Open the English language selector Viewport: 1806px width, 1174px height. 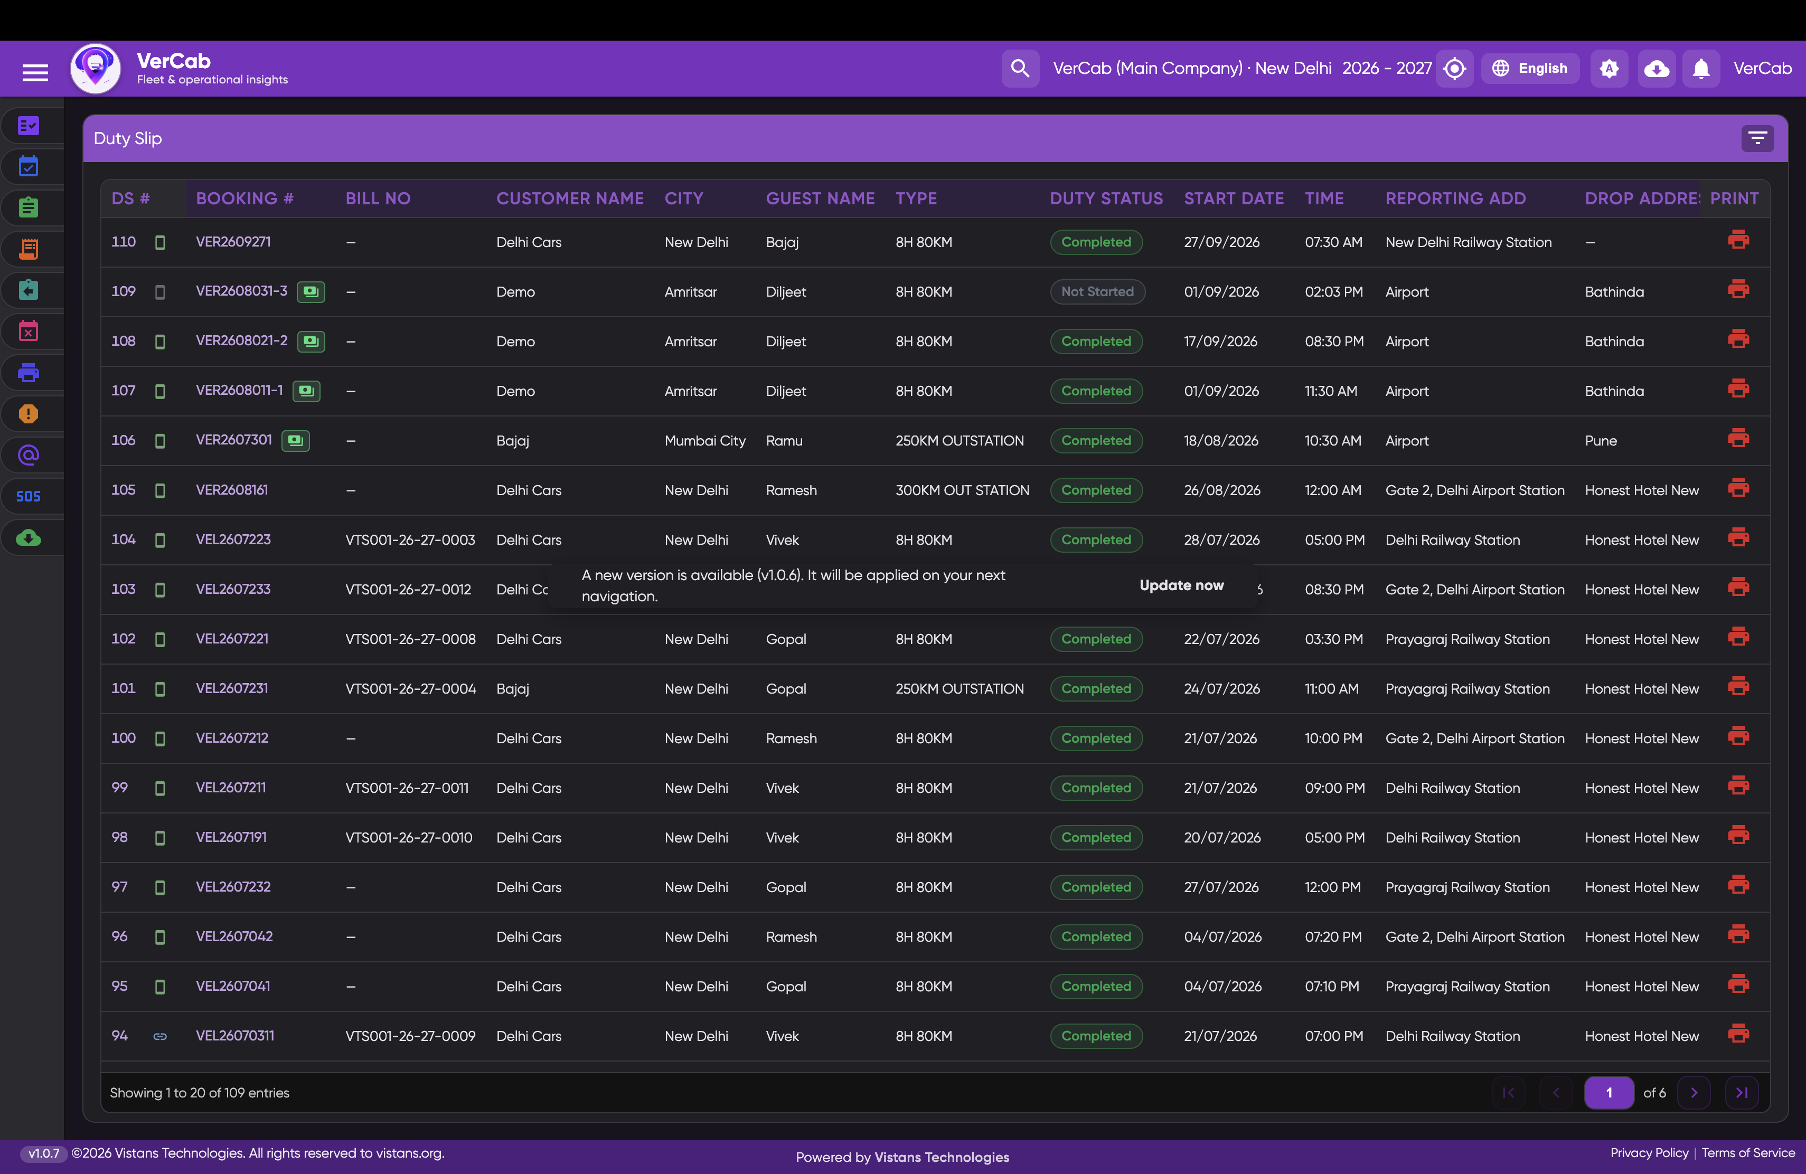coord(1530,68)
